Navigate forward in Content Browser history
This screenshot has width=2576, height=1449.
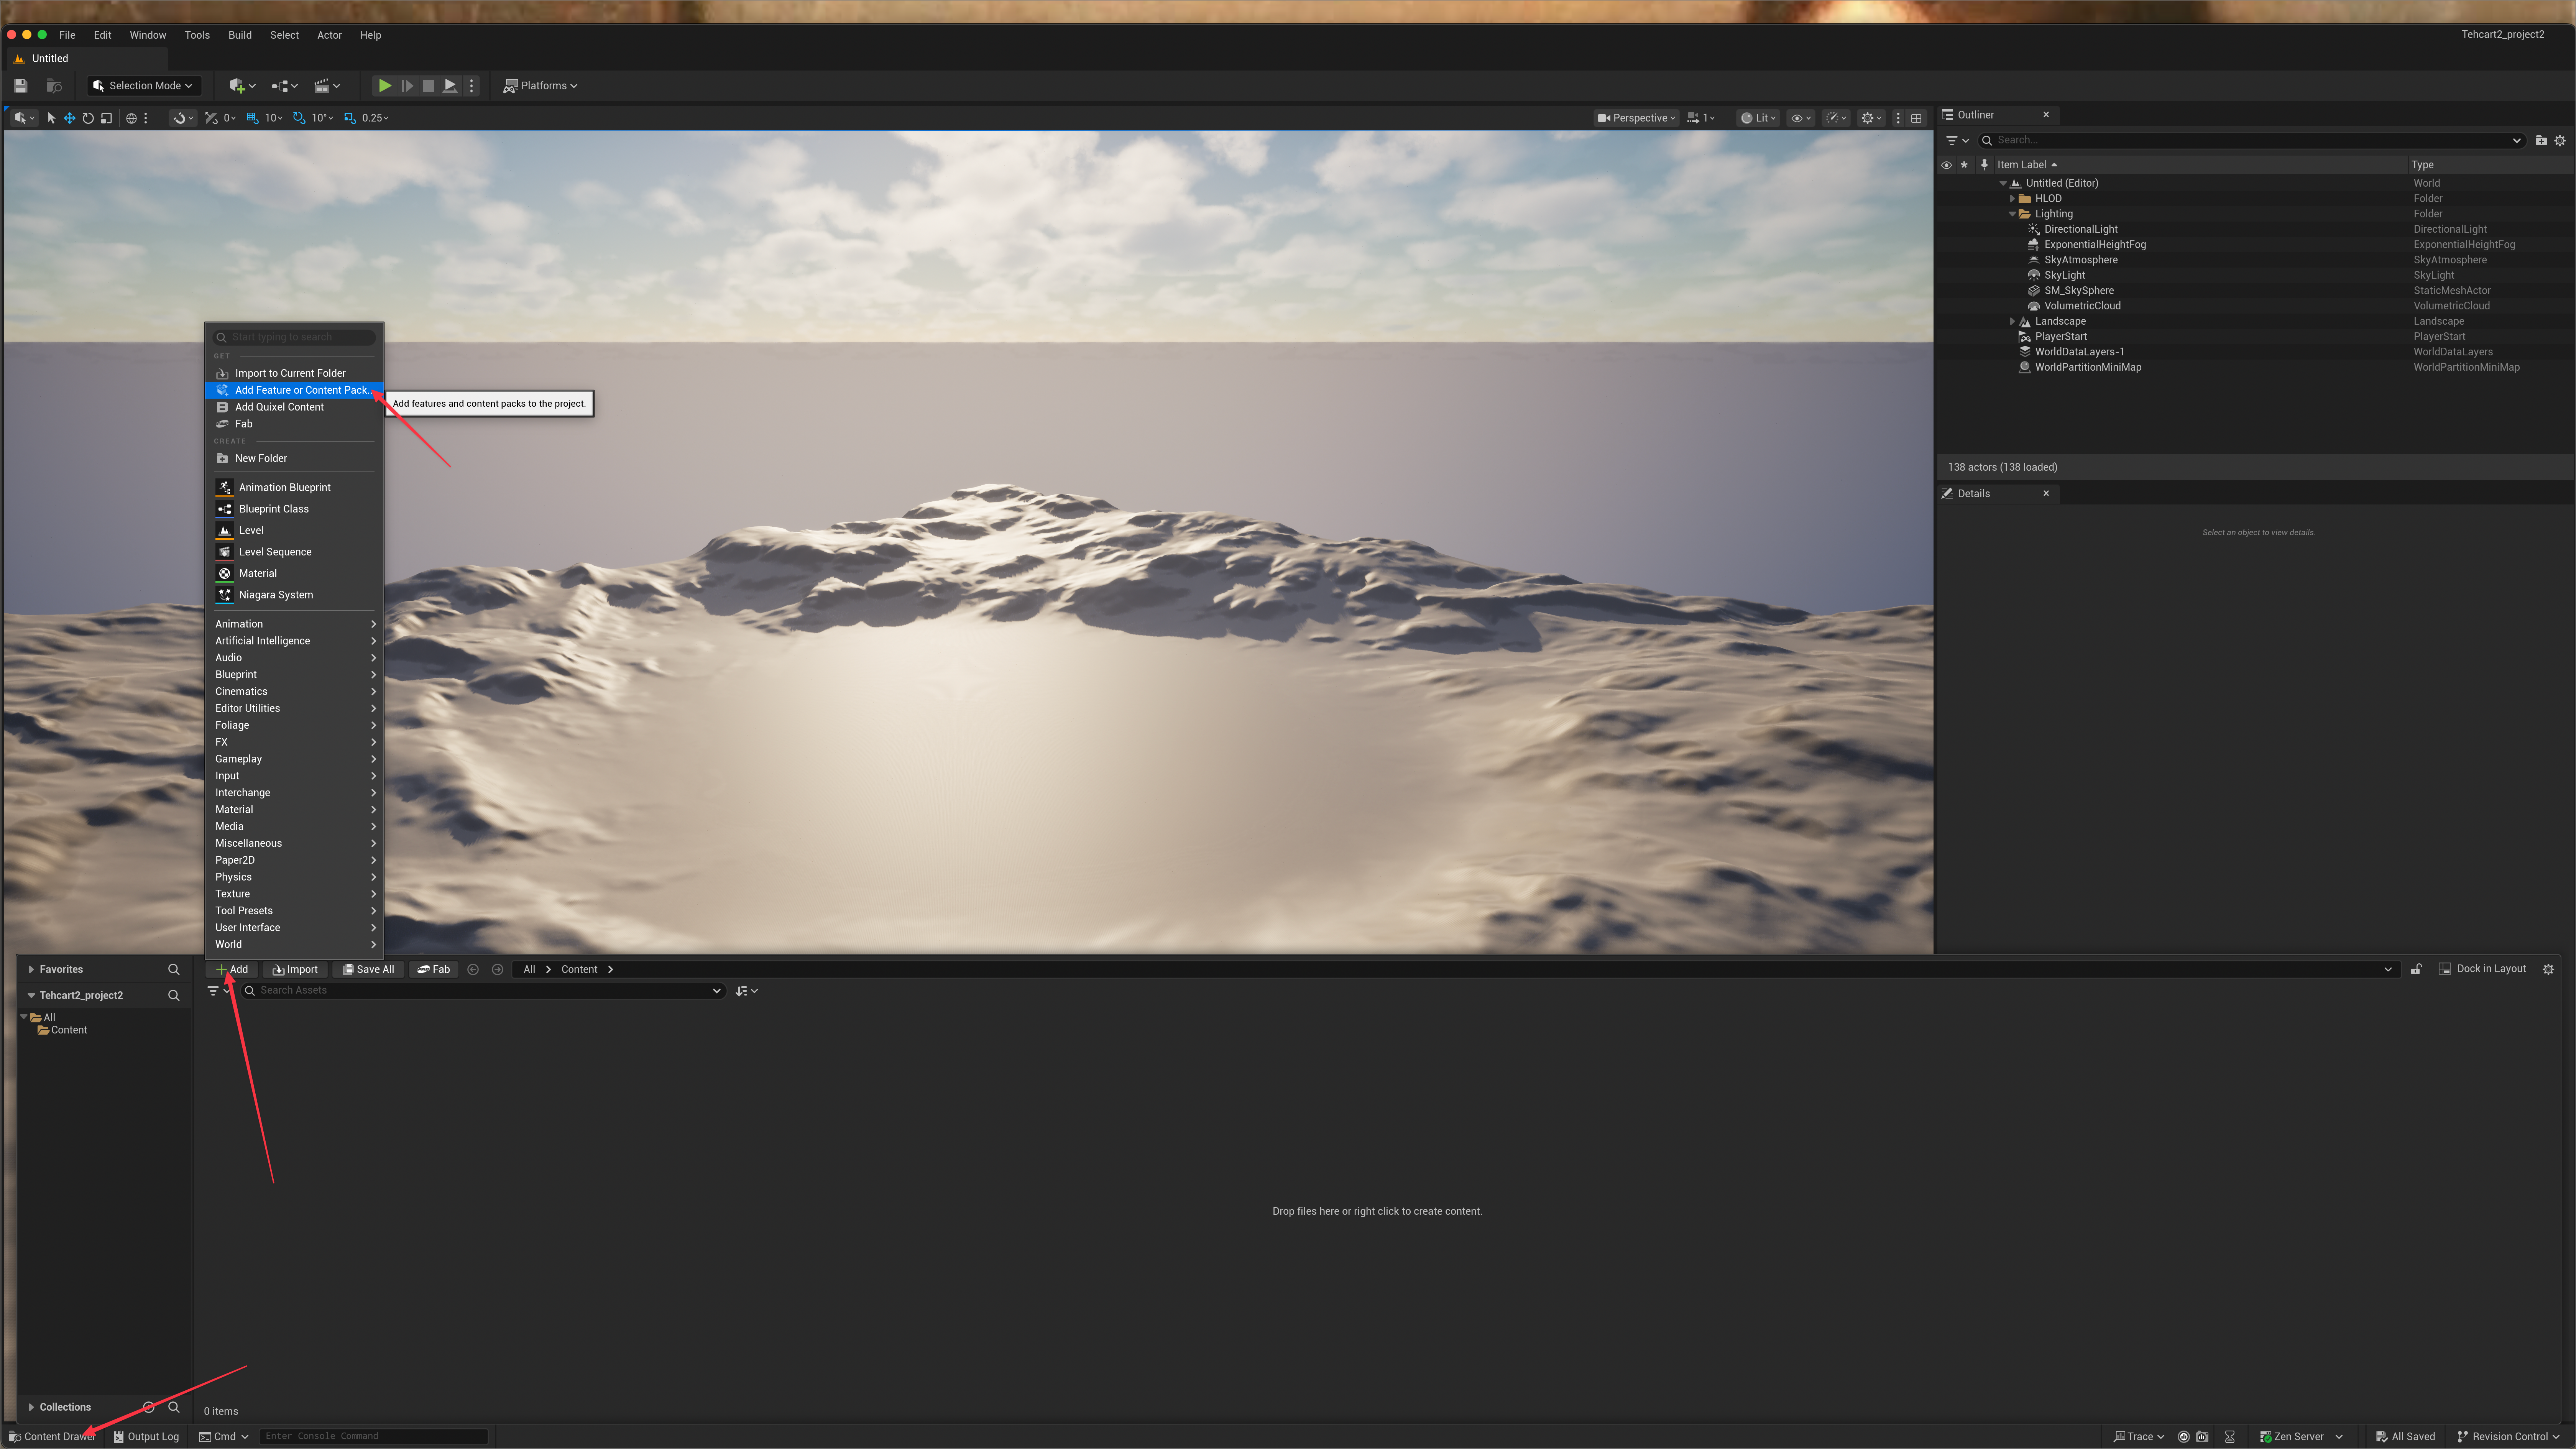[497, 969]
